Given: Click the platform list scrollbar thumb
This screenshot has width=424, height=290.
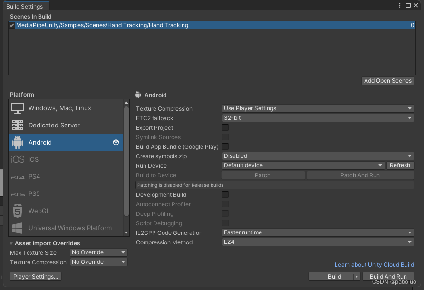Looking at the screenshot, I should (x=126, y=161).
